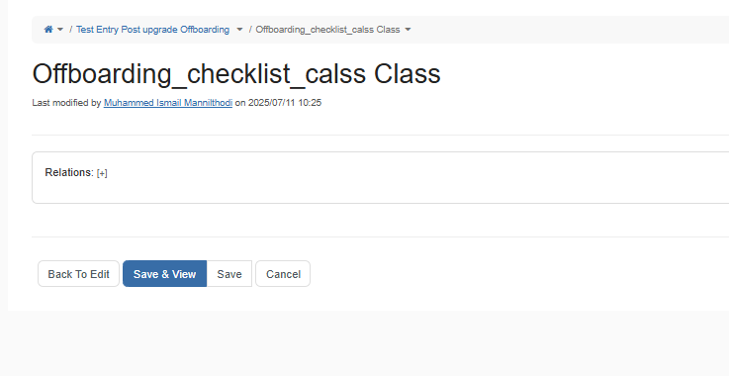Cancel the class editing
This screenshot has width=729, height=376.
[x=283, y=274]
